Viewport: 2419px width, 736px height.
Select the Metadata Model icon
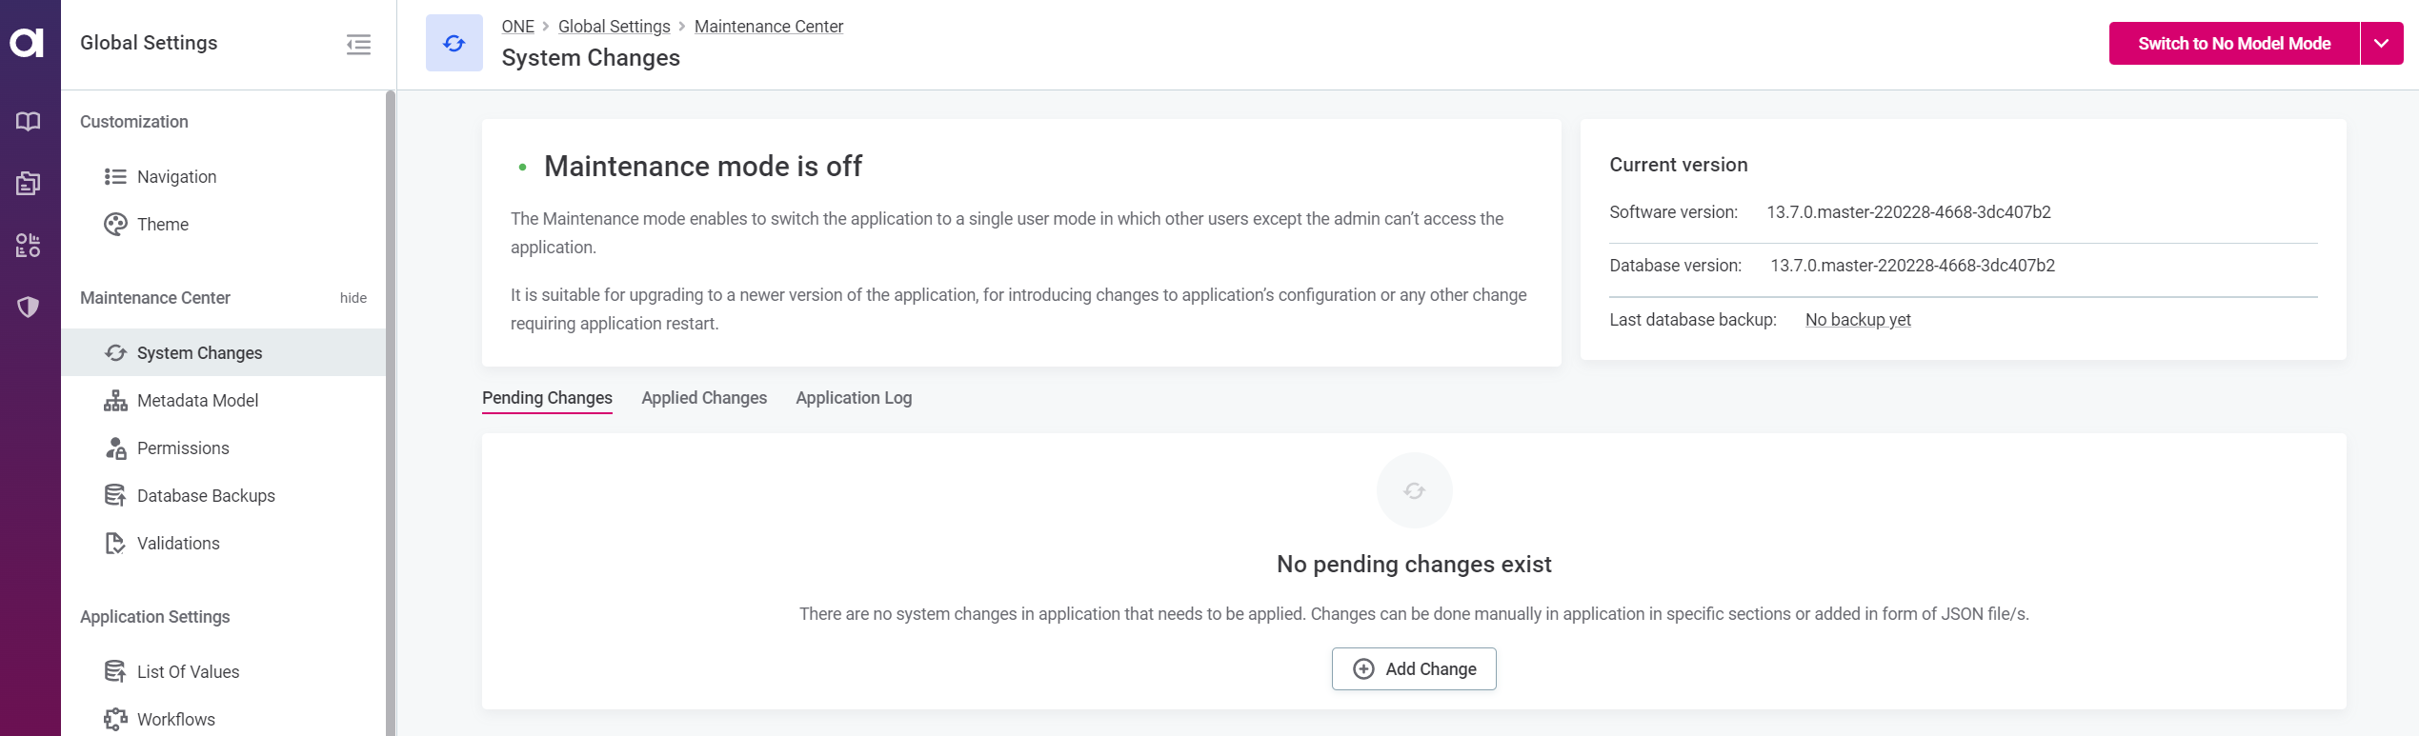[115, 400]
